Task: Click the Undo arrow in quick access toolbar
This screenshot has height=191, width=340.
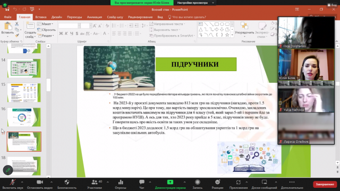Action: coord(15,10)
